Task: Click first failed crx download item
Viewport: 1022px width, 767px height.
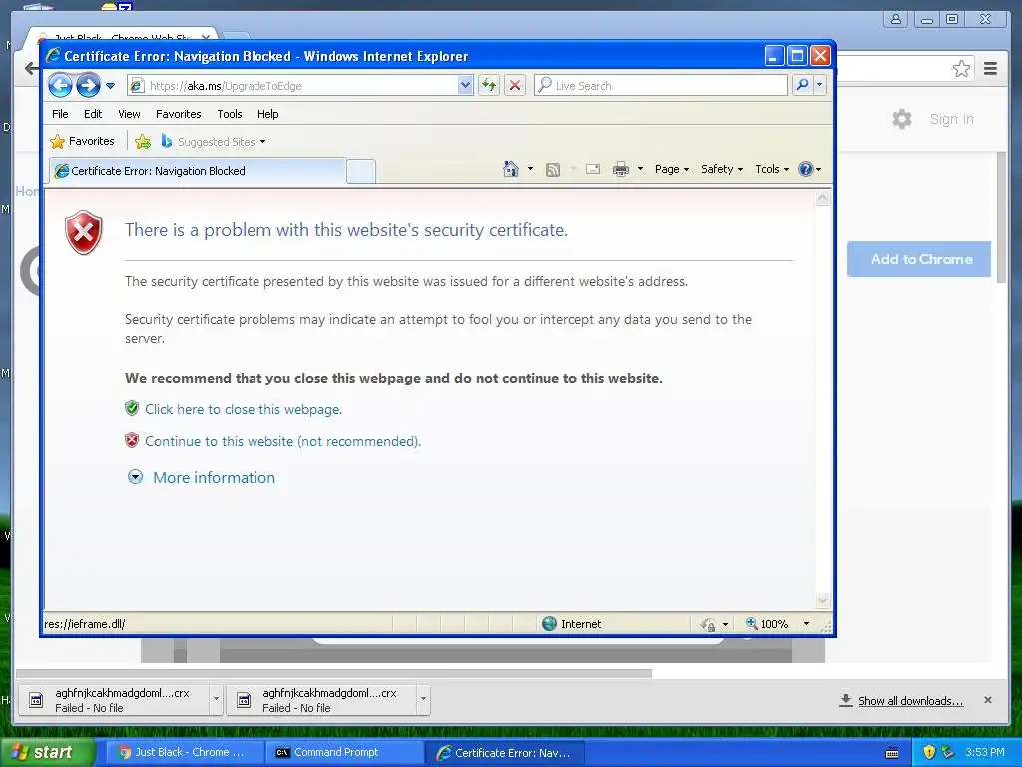Action: [x=113, y=700]
